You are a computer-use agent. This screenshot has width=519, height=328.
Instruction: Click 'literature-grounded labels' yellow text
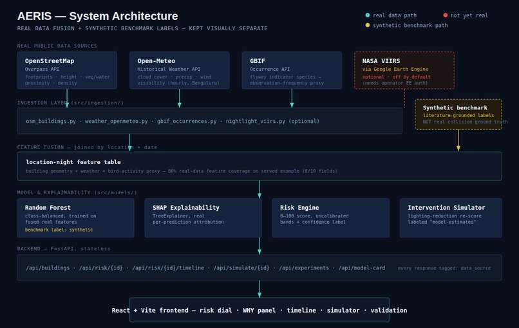click(x=458, y=115)
